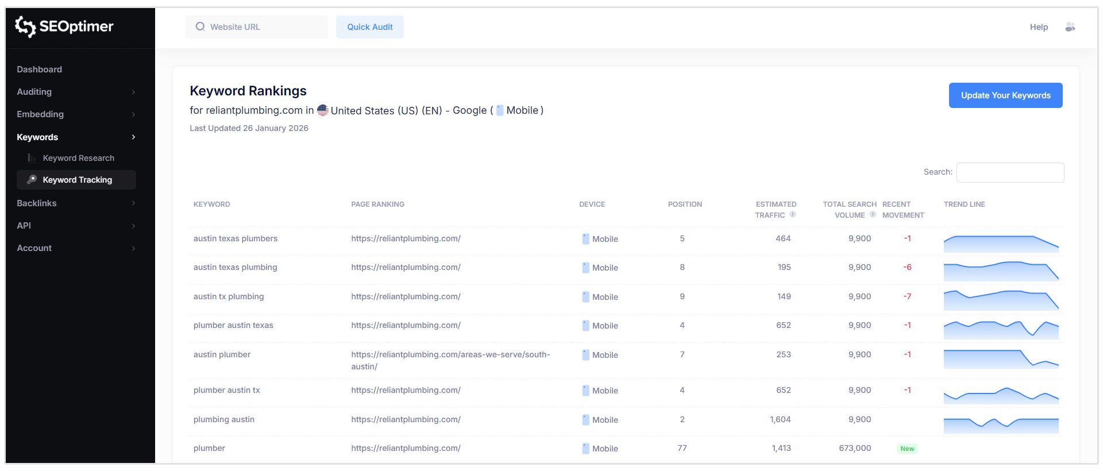The width and height of the screenshot is (1103, 471).
Task: Click the search magnifier icon in URL field
Action: tap(200, 26)
